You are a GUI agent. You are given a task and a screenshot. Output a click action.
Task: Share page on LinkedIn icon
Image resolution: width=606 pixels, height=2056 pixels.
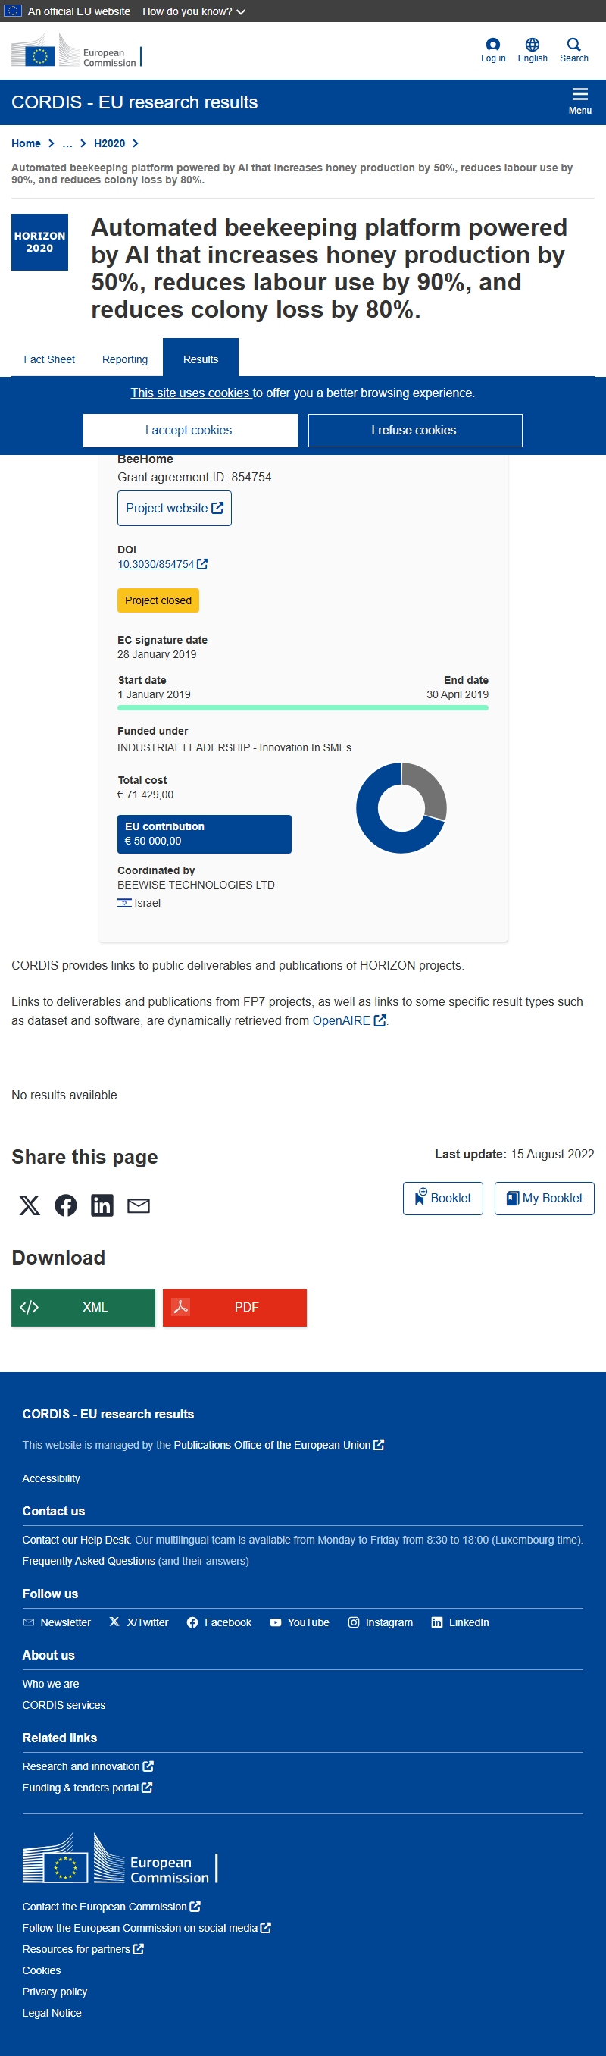[x=102, y=1205]
